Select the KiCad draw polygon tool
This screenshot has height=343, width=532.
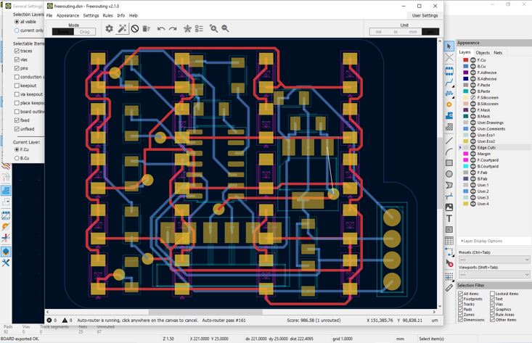pos(449,185)
